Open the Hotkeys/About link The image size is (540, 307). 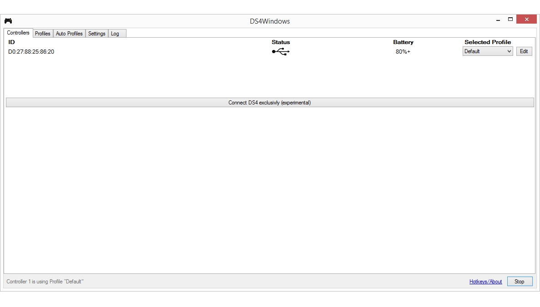[x=485, y=281]
